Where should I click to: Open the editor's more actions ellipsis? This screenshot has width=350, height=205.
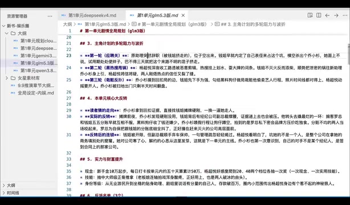point(345,15)
